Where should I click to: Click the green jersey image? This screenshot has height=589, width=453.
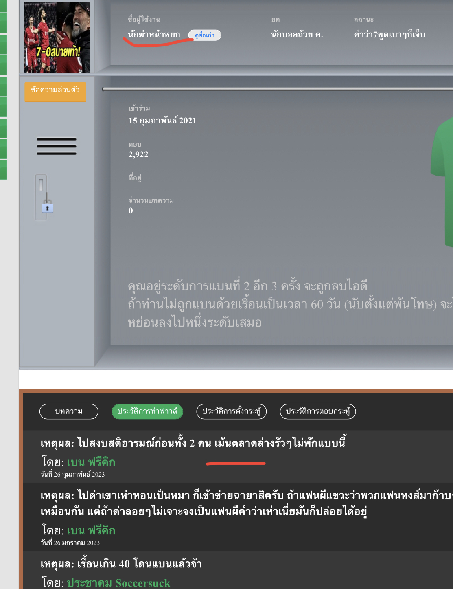[442, 181]
